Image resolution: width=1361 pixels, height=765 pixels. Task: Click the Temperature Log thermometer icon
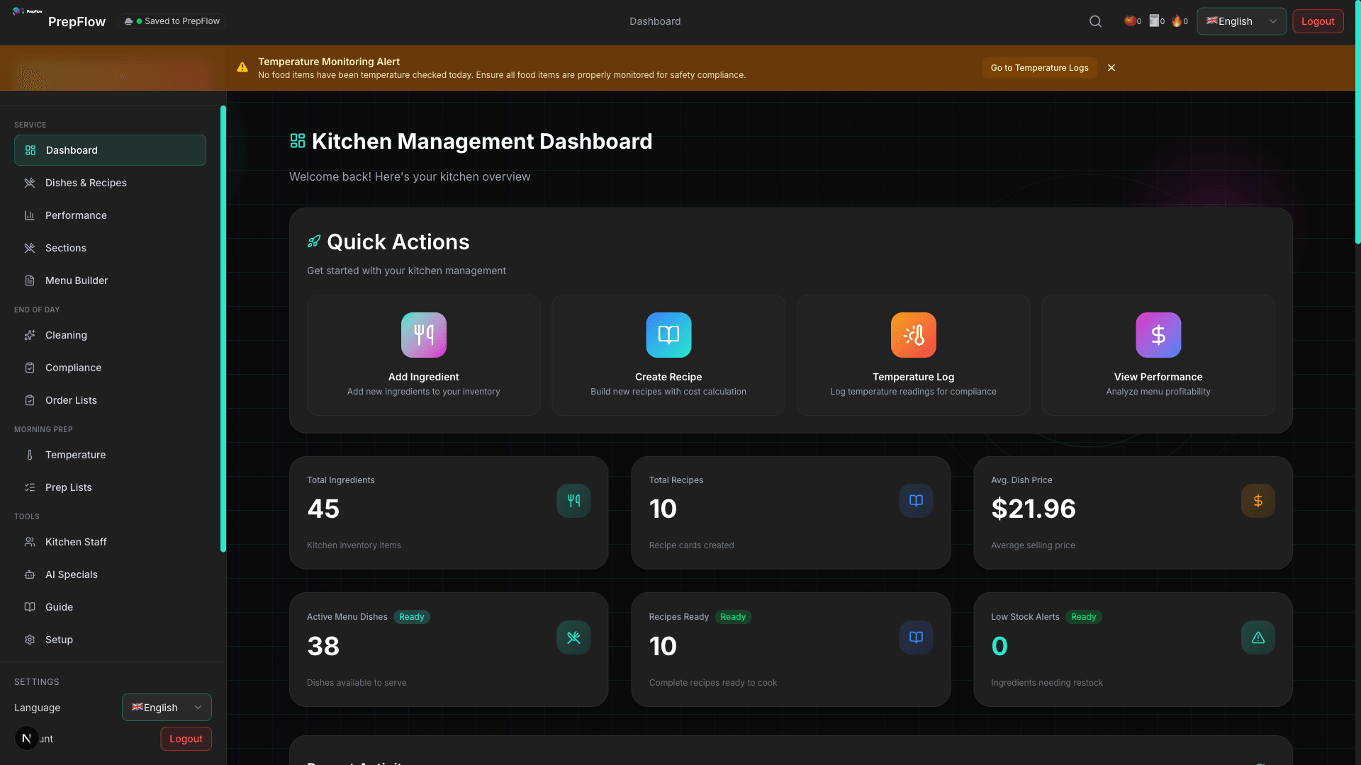point(913,335)
